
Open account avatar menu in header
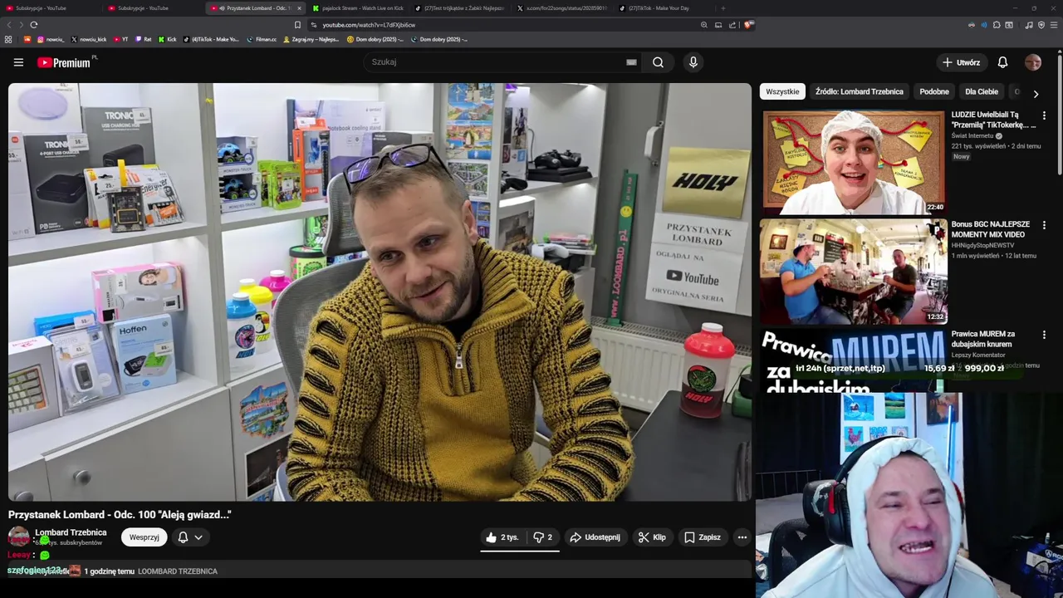(1033, 62)
